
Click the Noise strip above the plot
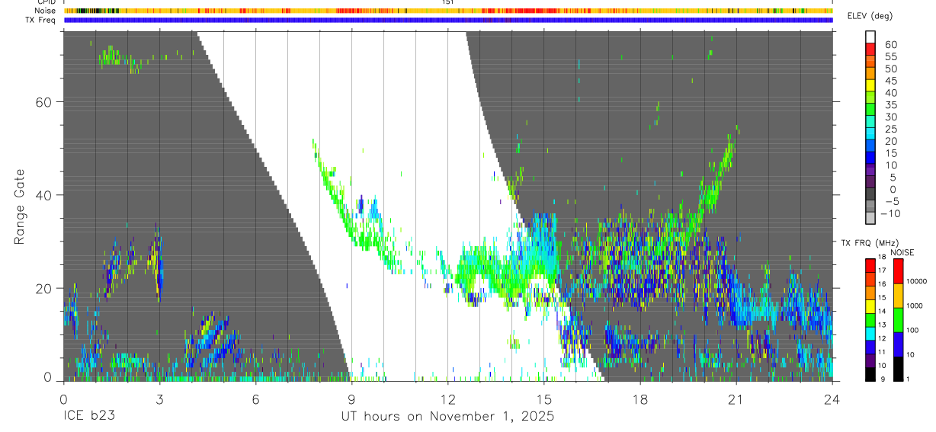(x=448, y=11)
